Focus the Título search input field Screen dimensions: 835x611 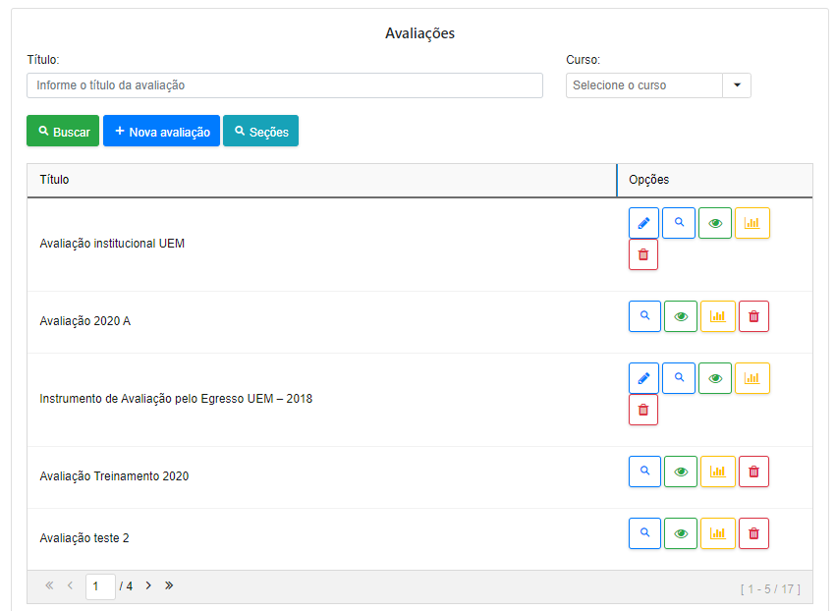point(284,85)
